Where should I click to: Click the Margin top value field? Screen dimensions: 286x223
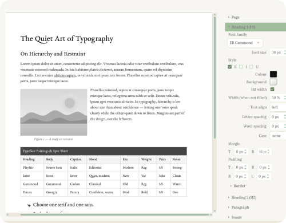[x=241, y=152]
